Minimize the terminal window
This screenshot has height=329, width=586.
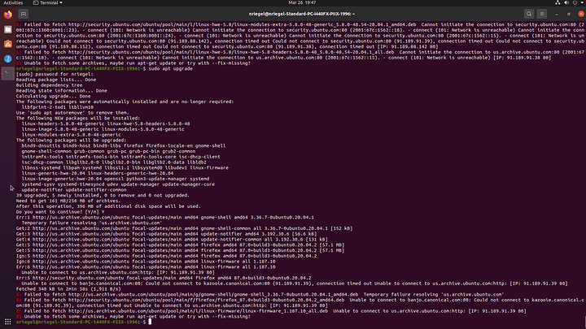point(558,15)
